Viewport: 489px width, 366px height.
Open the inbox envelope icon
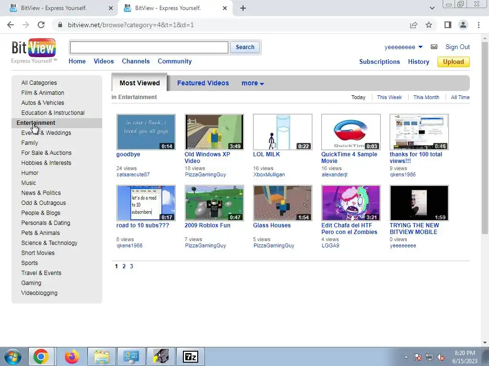tap(434, 47)
